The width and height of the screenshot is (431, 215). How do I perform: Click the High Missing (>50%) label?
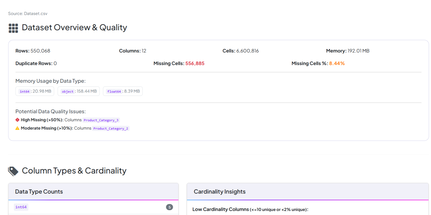(42, 120)
